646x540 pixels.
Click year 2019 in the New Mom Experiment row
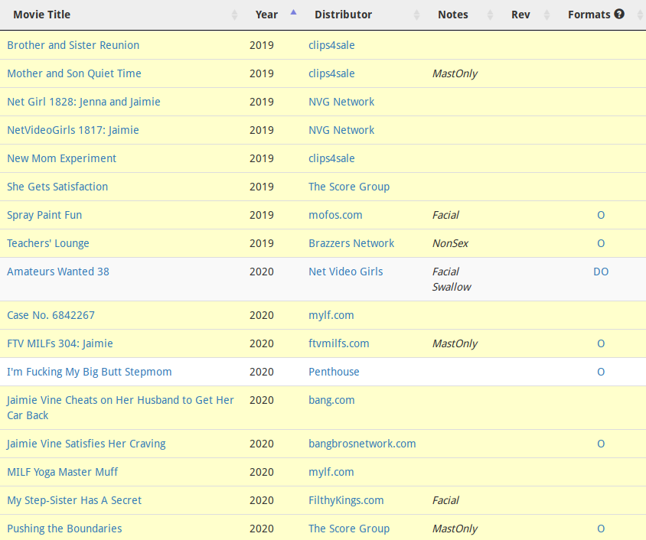pos(262,158)
